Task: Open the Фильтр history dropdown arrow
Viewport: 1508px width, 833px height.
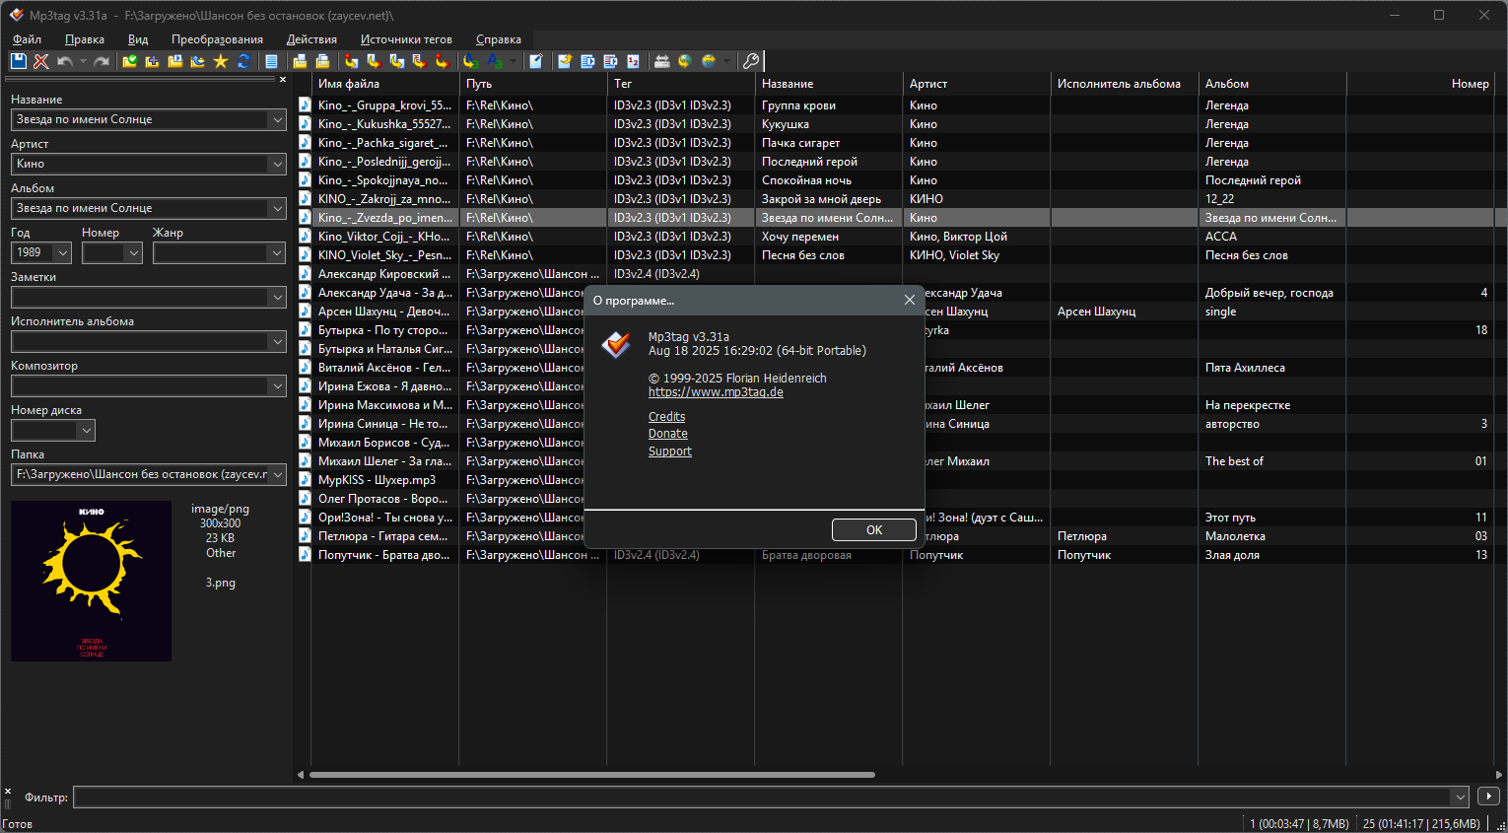Action: tap(1460, 797)
